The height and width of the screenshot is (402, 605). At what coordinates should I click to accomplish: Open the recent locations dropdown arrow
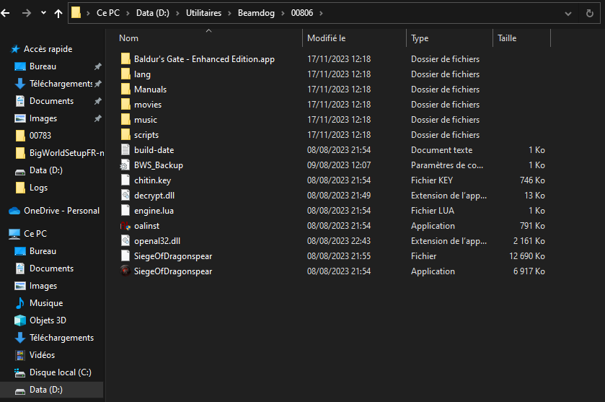[x=43, y=13]
